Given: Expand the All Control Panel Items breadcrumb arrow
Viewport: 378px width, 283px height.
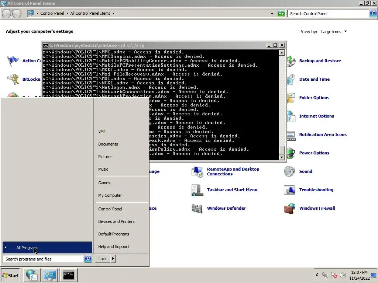Looking at the screenshot, I should pyautogui.click(x=113, y=14).
